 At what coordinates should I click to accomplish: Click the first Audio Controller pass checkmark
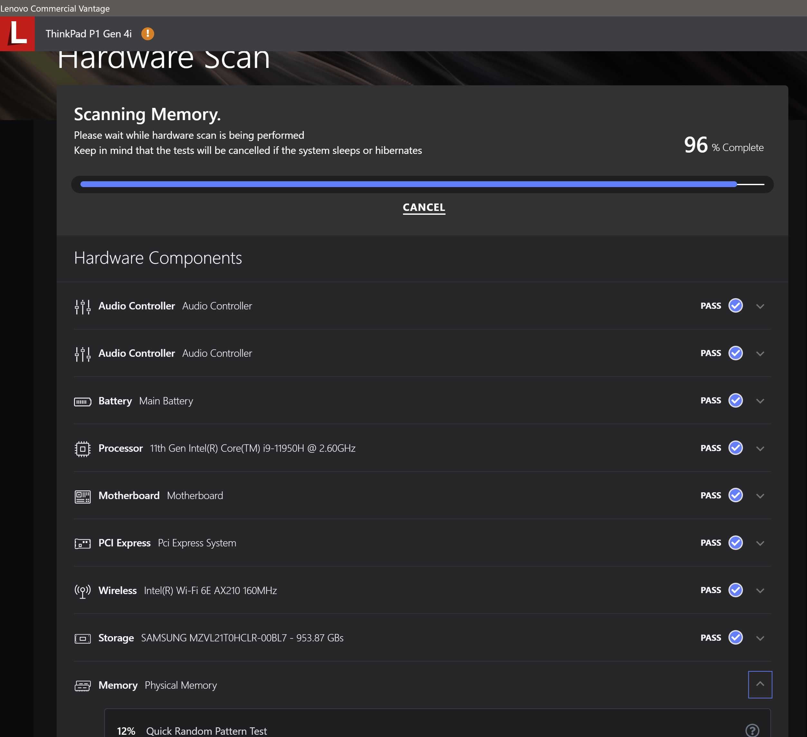(735, 306)
